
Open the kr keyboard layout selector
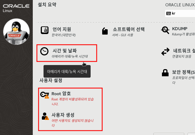[x=180, y=13]
